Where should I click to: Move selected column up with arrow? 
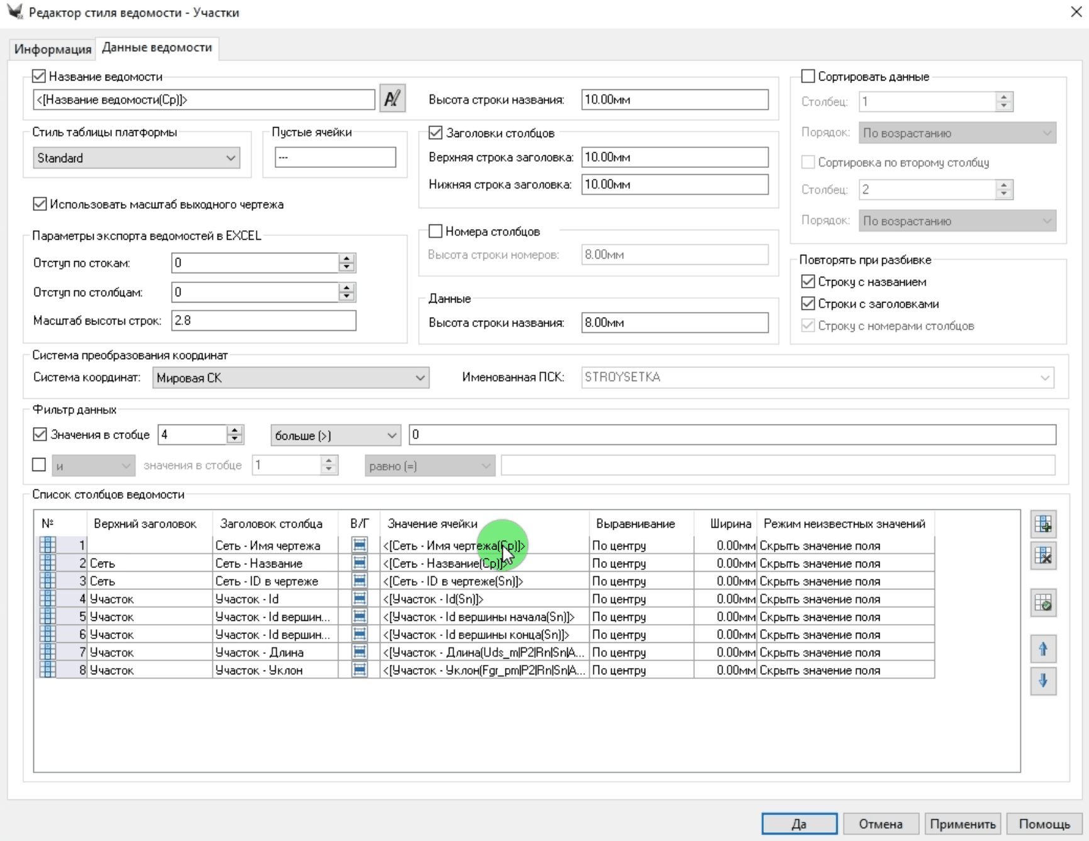[x=1043, y=649]
